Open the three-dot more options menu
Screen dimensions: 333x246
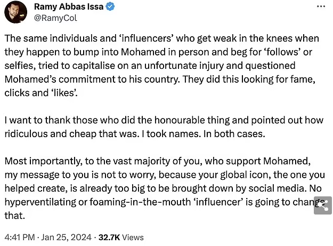[320, 6]
